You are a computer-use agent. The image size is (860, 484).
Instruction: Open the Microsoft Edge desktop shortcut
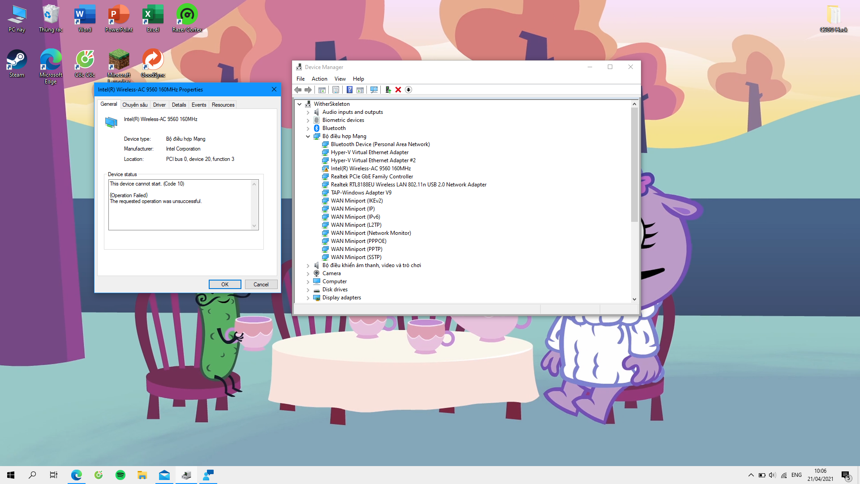tap(51, 67)
